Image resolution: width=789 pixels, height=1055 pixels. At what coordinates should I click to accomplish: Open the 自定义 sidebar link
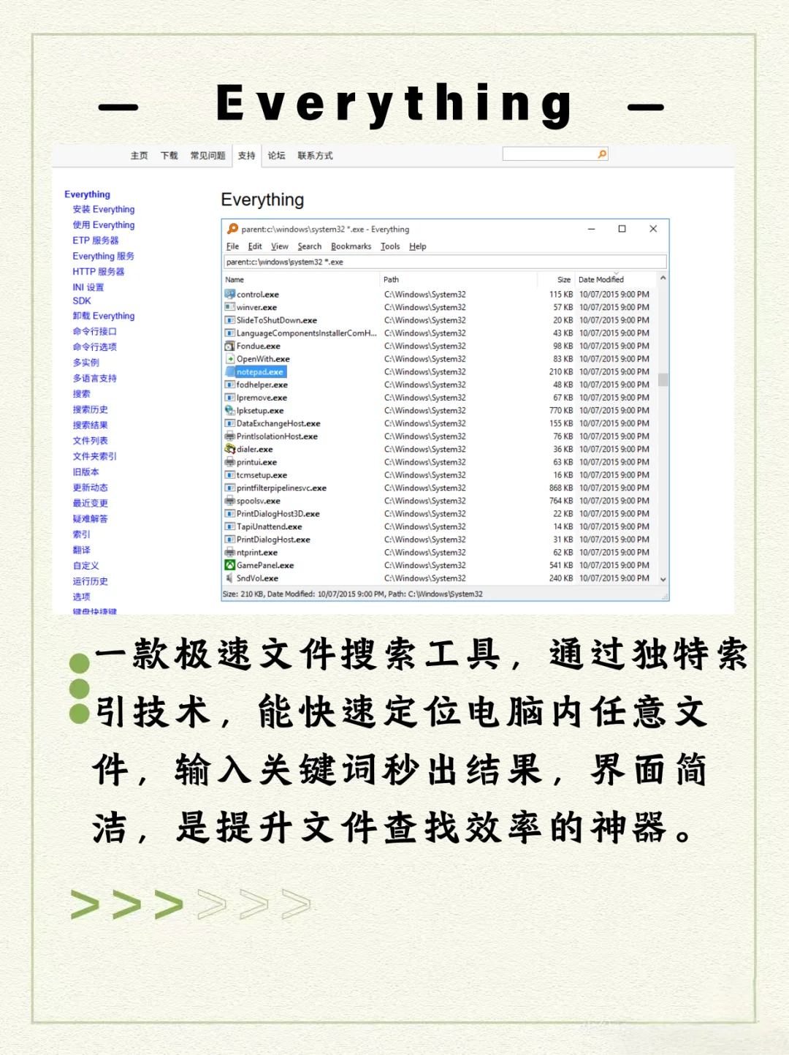point(86,566)
